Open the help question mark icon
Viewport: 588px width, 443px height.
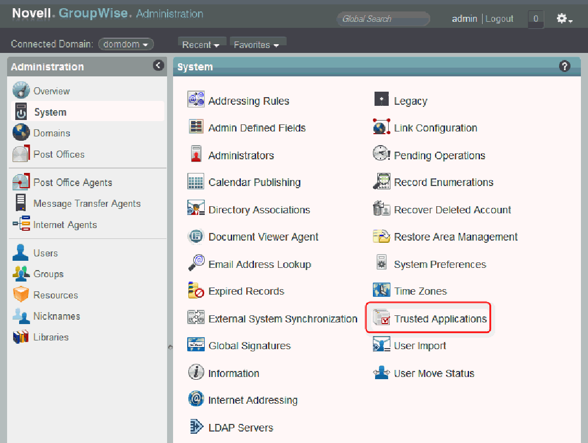(x=565, y=67)
